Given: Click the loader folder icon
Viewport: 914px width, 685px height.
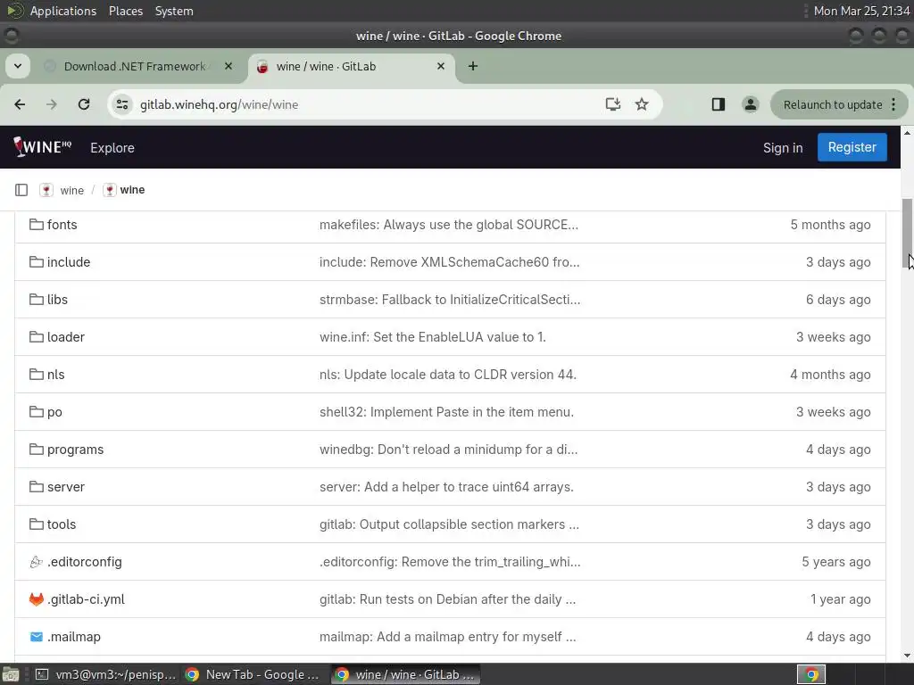Looking at the screenshot, I should [36, 336].
